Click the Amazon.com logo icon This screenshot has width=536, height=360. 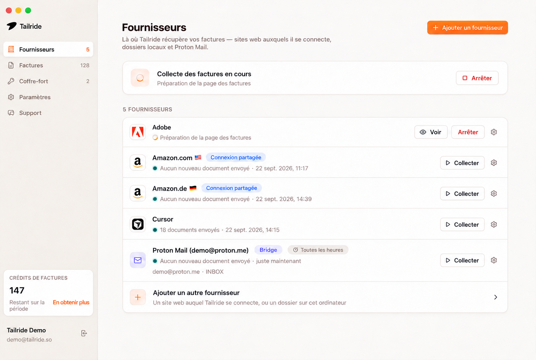tap(138, 163)
